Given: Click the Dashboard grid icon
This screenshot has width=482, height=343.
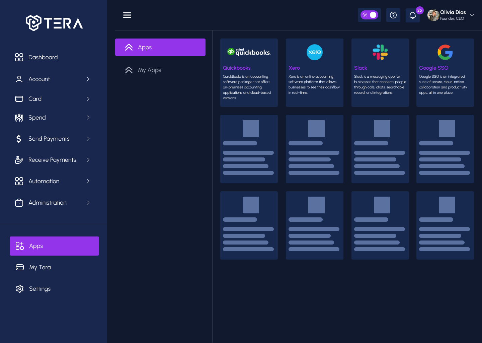Looking at the screenshot, I should coord(19,57).
